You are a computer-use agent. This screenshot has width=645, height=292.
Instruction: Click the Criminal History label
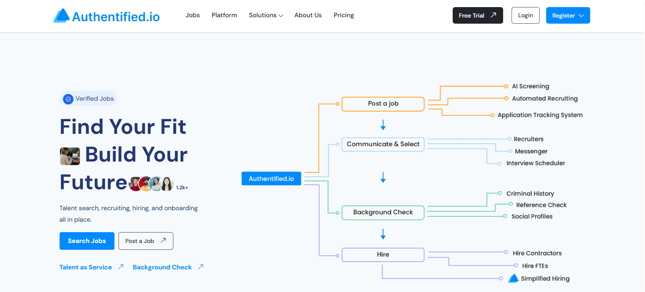pyautogui.click(x=530, y=194)
